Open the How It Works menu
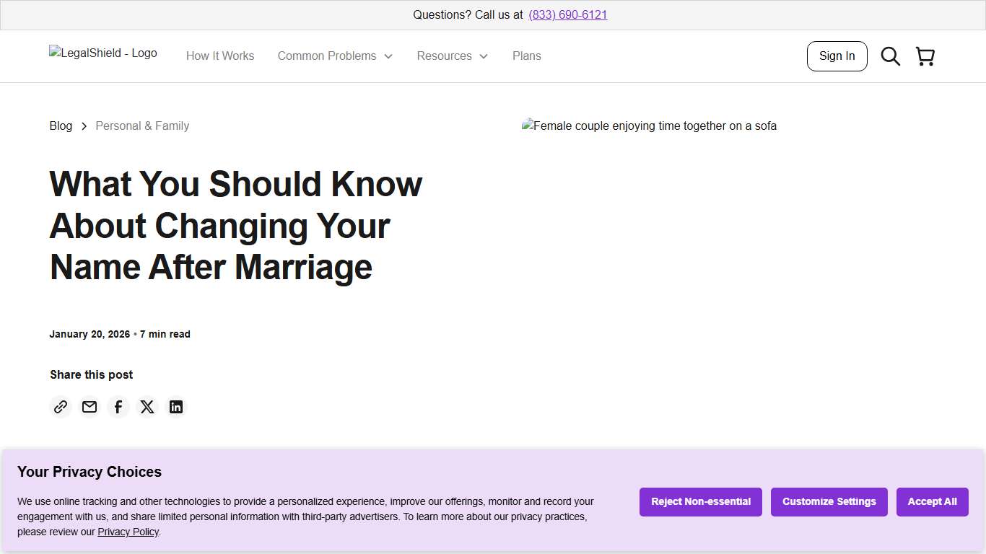This screenshot has height=554, width=986. (220, 56)
